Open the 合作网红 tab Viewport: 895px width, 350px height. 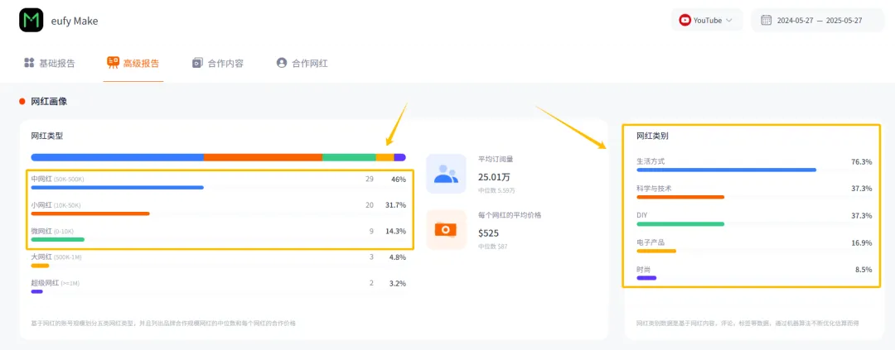tap(302, 63)
